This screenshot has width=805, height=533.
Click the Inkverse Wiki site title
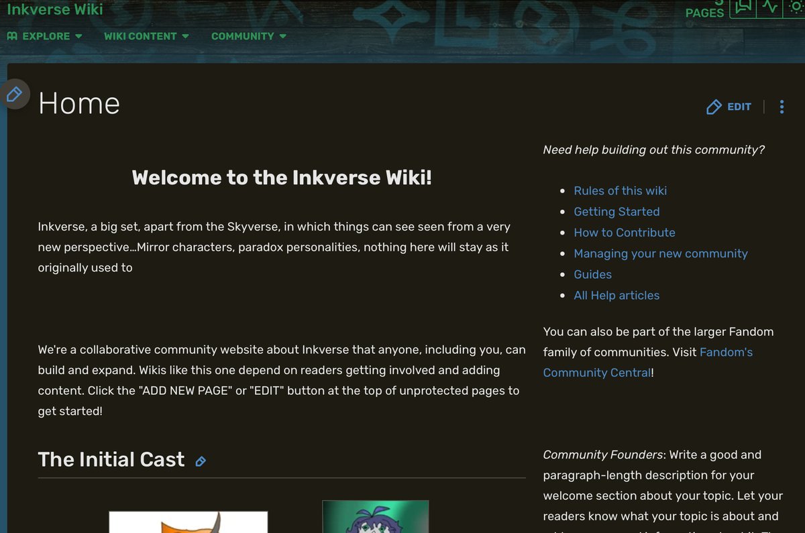[55, 9]
